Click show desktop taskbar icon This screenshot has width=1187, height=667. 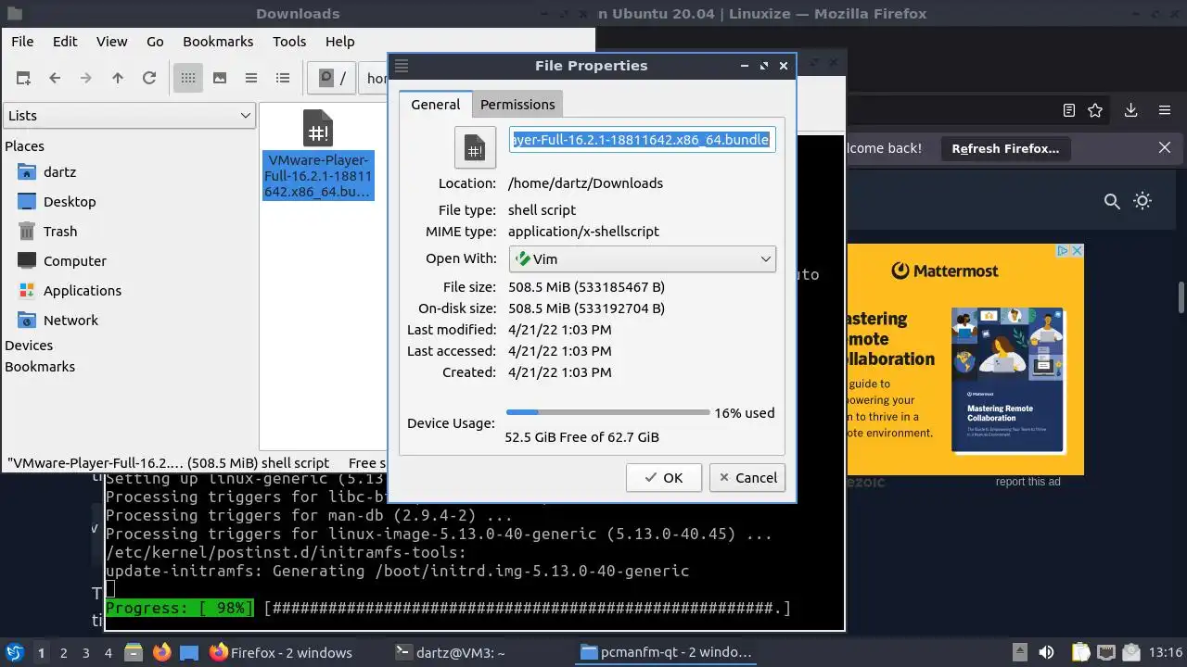tap(189, 652)
